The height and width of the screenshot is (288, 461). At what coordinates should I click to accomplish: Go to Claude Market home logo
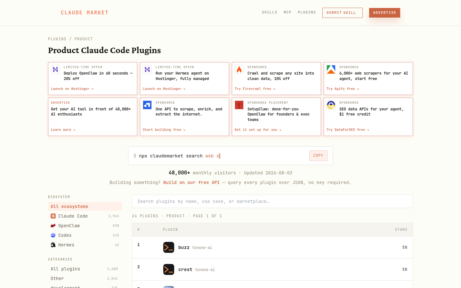coord(85,13)
